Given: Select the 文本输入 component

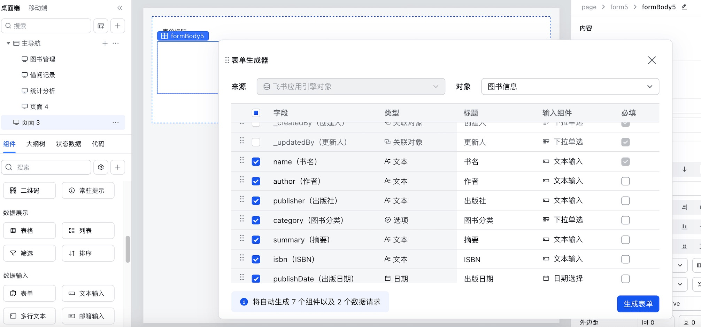Looking at the screenshot, I should (88, 293).
